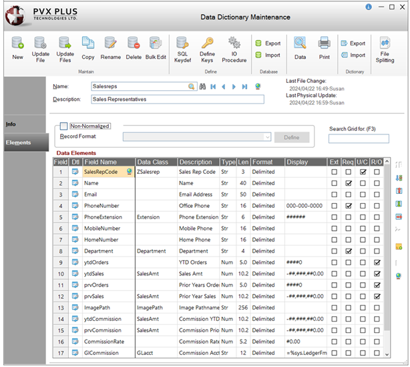This screenshot has height=367, width=410.
Task: Open the Name lookup magnifier dropdown
Action: tap(192, 86)
